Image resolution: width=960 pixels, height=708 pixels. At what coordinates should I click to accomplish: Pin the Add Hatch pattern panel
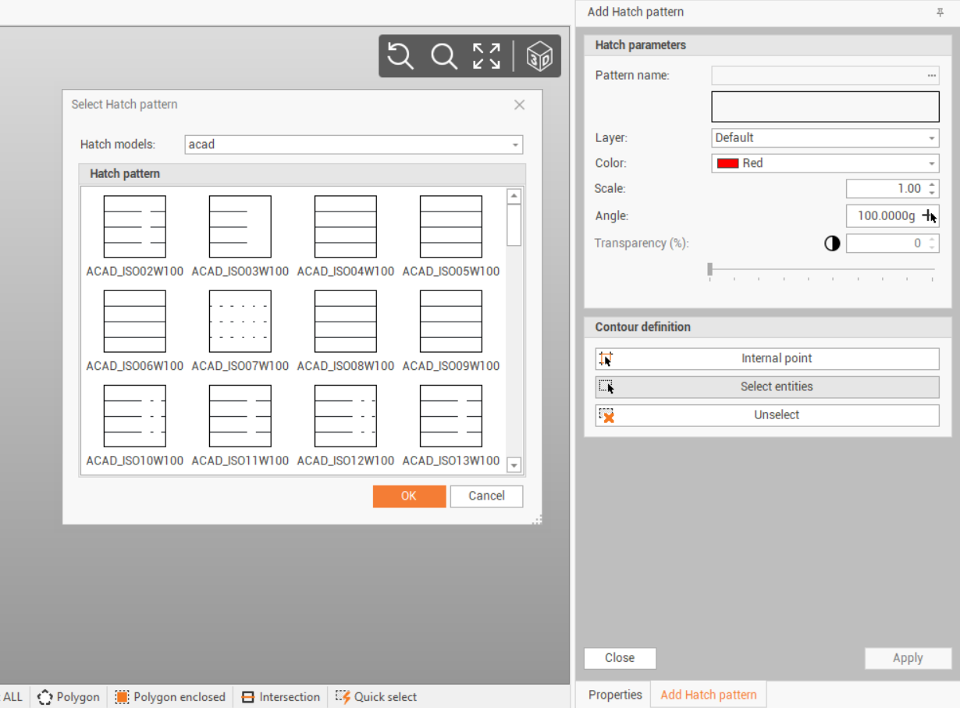(x=940, y=12)
